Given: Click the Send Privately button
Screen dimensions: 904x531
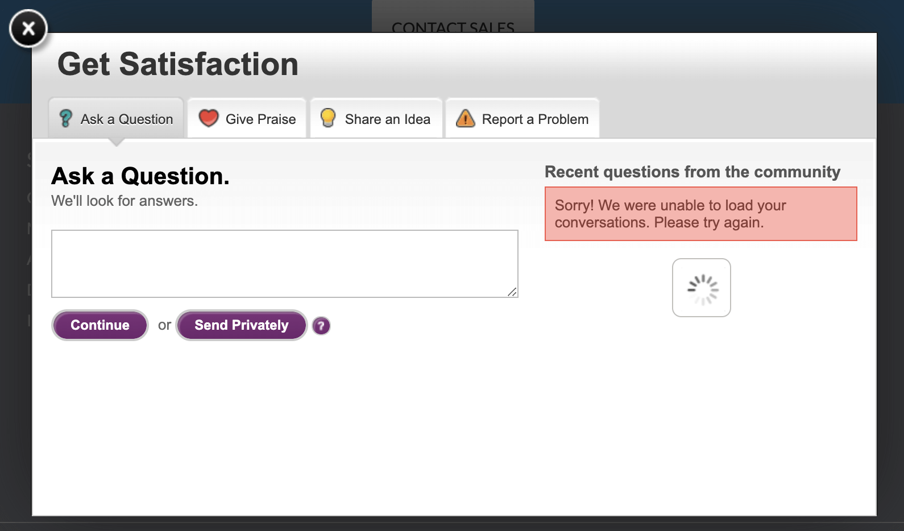Looking at the screenshot, I should [x=242, y=325].
